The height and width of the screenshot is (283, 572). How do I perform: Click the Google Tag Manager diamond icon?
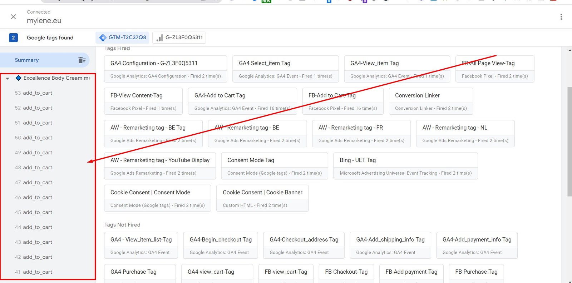pos(103,38)
